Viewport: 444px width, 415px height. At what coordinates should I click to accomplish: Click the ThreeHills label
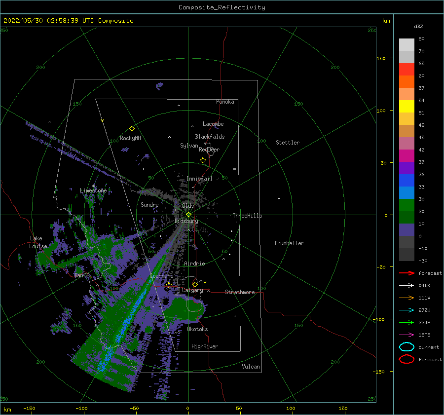[247, 216]
